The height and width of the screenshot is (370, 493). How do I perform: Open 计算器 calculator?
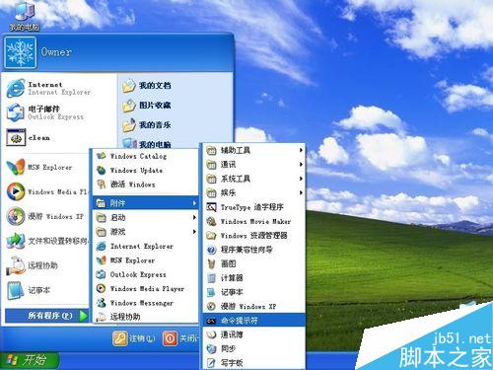(254, 278)
